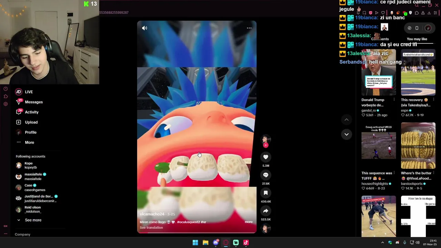Screen dimensions: 441x248
Task: Go to next video with down arrow
Action: 347,134
